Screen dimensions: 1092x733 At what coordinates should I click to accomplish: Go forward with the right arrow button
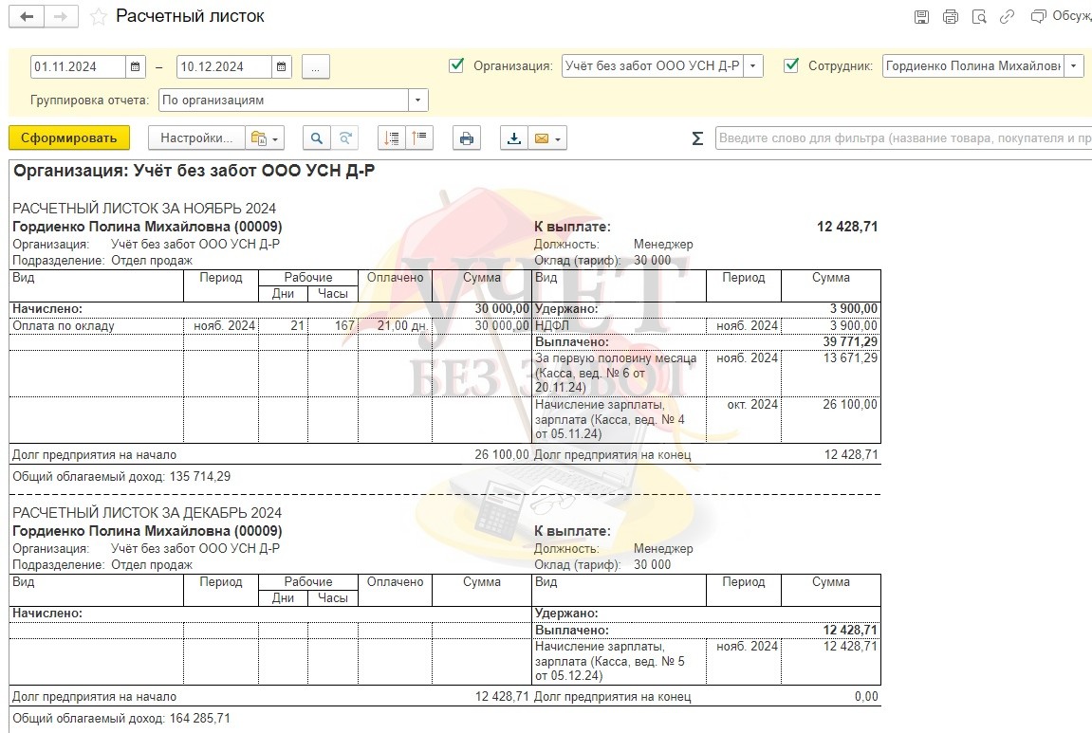click(61, 17)
